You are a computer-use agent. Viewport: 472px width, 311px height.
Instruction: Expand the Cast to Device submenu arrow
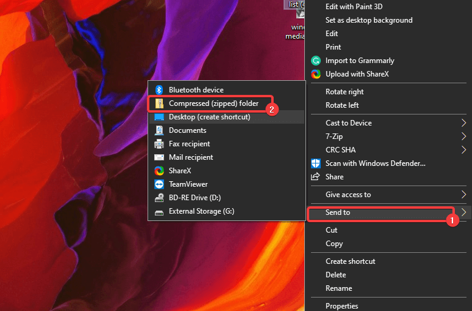pos(463,123)
